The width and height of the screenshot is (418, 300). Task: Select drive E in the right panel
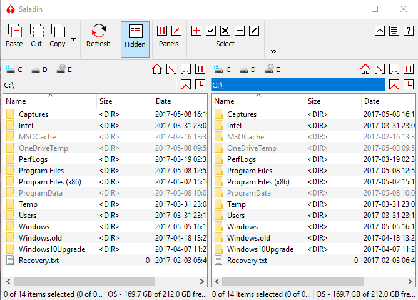tap(273, 69)
